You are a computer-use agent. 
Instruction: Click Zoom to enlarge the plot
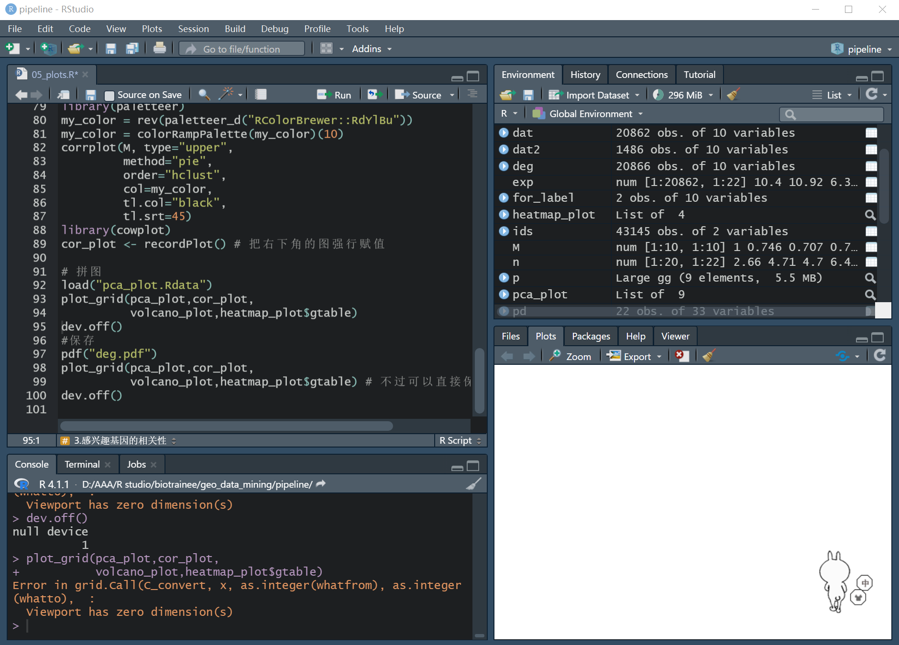click(571, 356)
